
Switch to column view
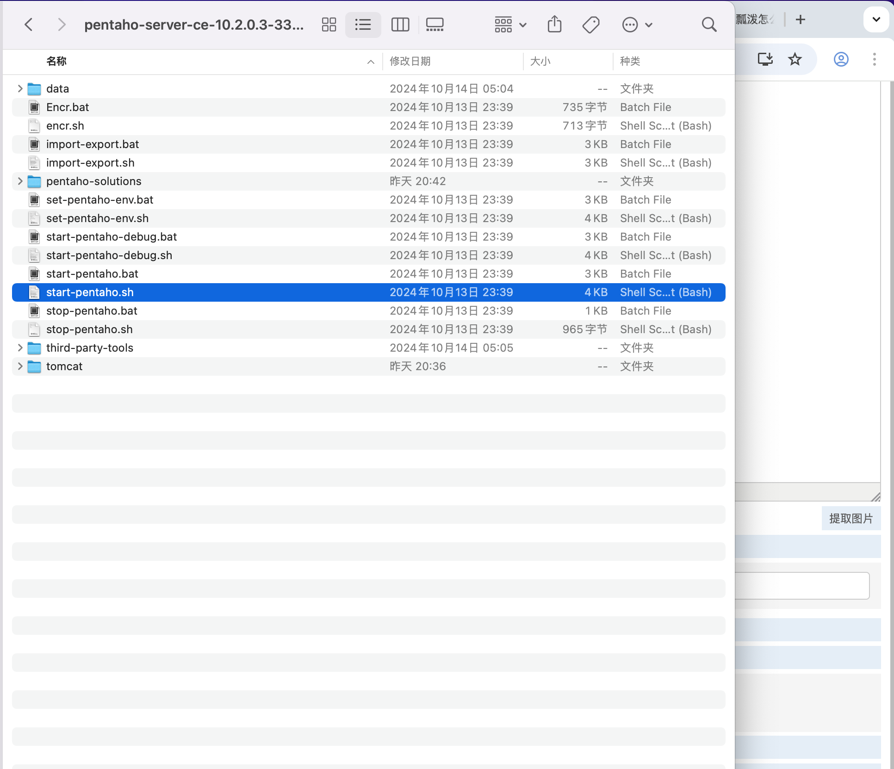coord(400,25)
